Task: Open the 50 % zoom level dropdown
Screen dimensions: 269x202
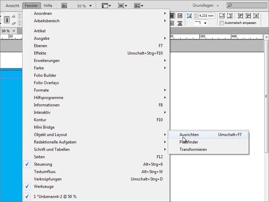Action: tap(90, 6)
